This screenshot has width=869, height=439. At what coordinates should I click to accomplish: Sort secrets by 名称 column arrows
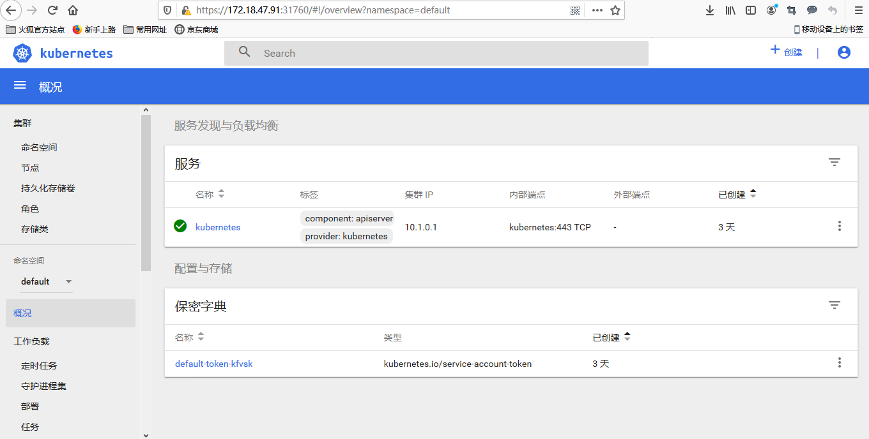coord(201,337)
